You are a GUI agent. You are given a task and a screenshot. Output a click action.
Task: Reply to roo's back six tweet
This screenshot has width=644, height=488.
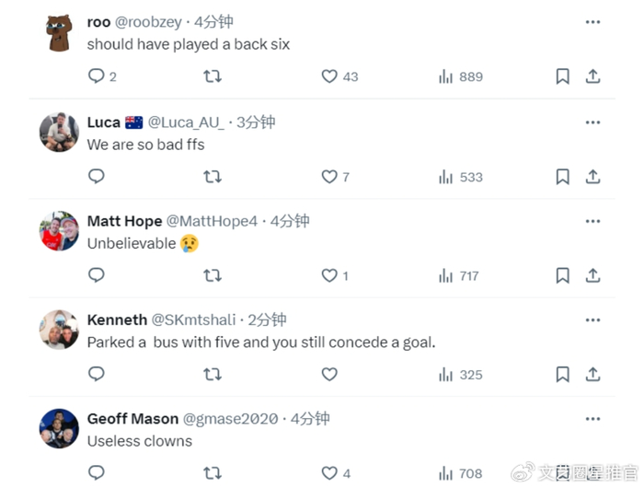tap(97, 76)
